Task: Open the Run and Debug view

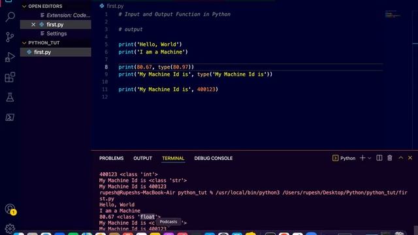Action: coord(10,57)
